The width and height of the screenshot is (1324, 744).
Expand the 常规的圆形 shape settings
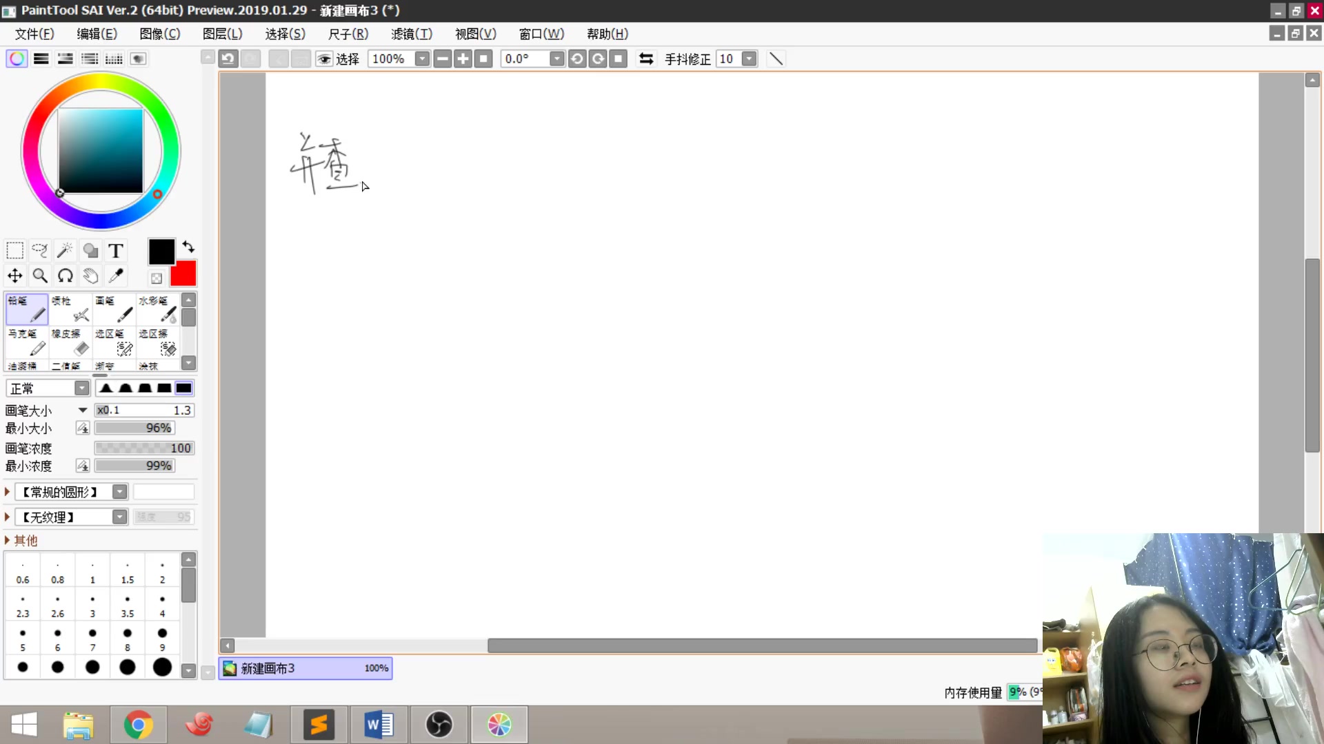[7, 492]
